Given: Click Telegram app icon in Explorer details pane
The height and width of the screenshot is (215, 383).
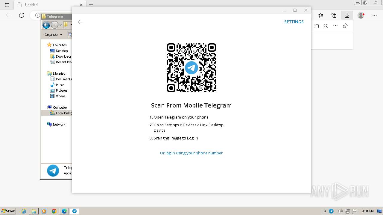Looking at the screenshot, I should [53, 171].
